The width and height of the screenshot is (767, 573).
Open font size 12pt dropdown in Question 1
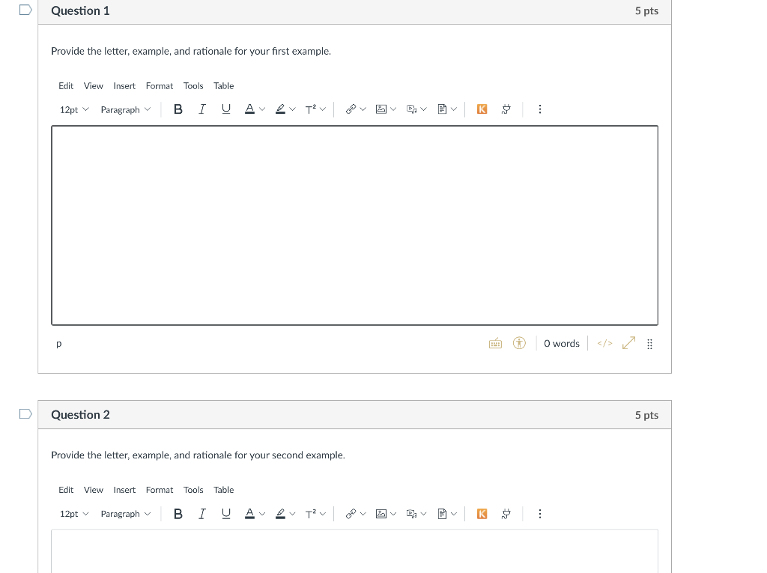tap(74, 109)
